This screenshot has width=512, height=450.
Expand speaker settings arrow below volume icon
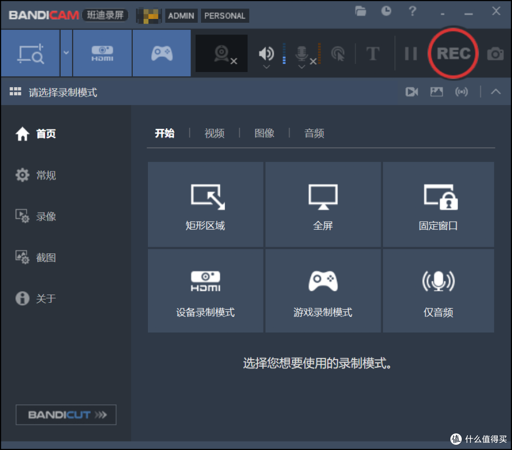[x=266, y=67]
